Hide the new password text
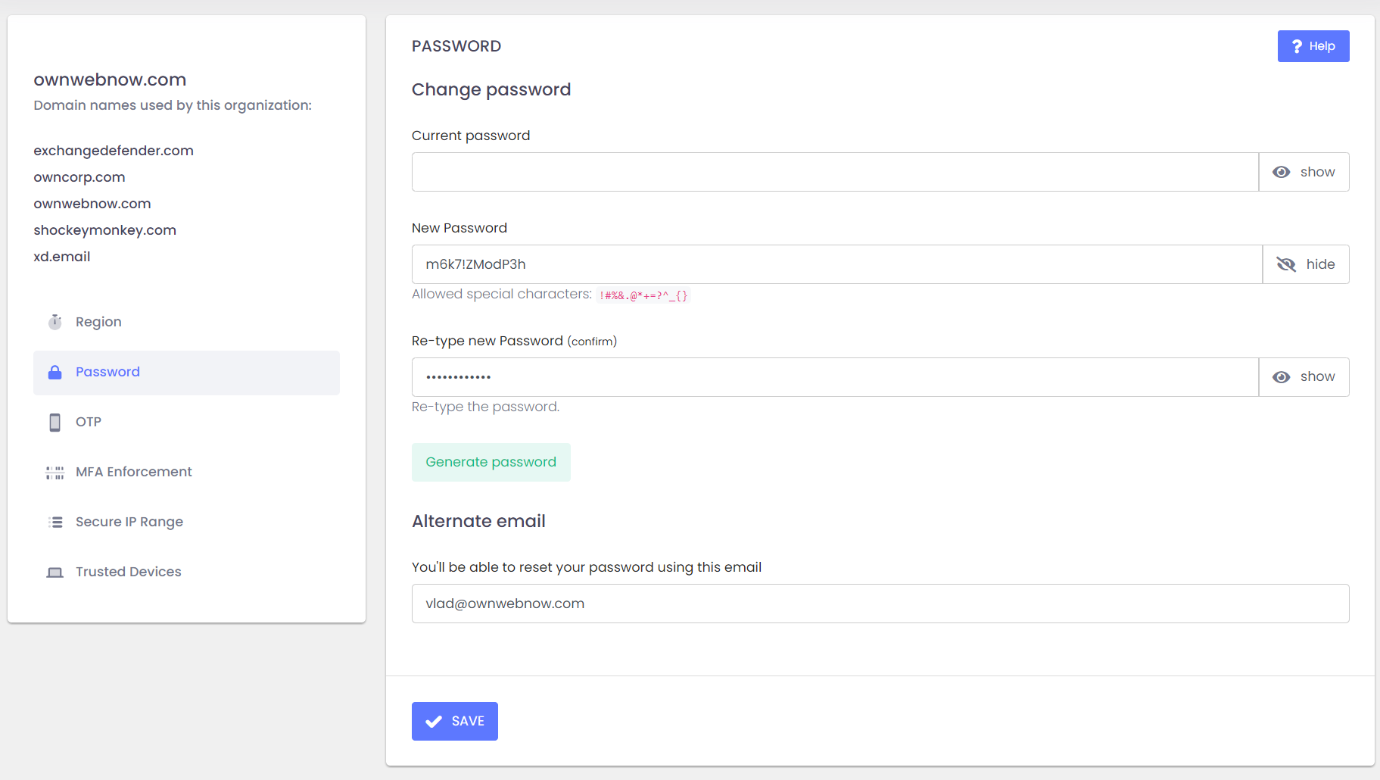The width and height of the screenshot is (1380, 780). (x=1305, y=264)
